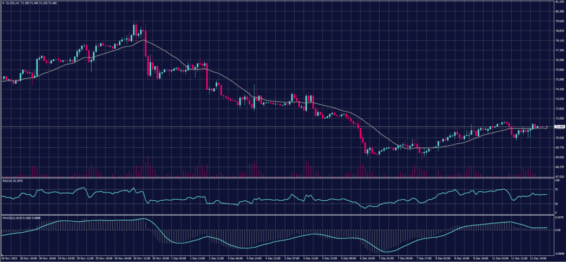Click the triangle arrow beside CL-OIL symbol
Screen dimensions: 566x262
coord(3,2)
